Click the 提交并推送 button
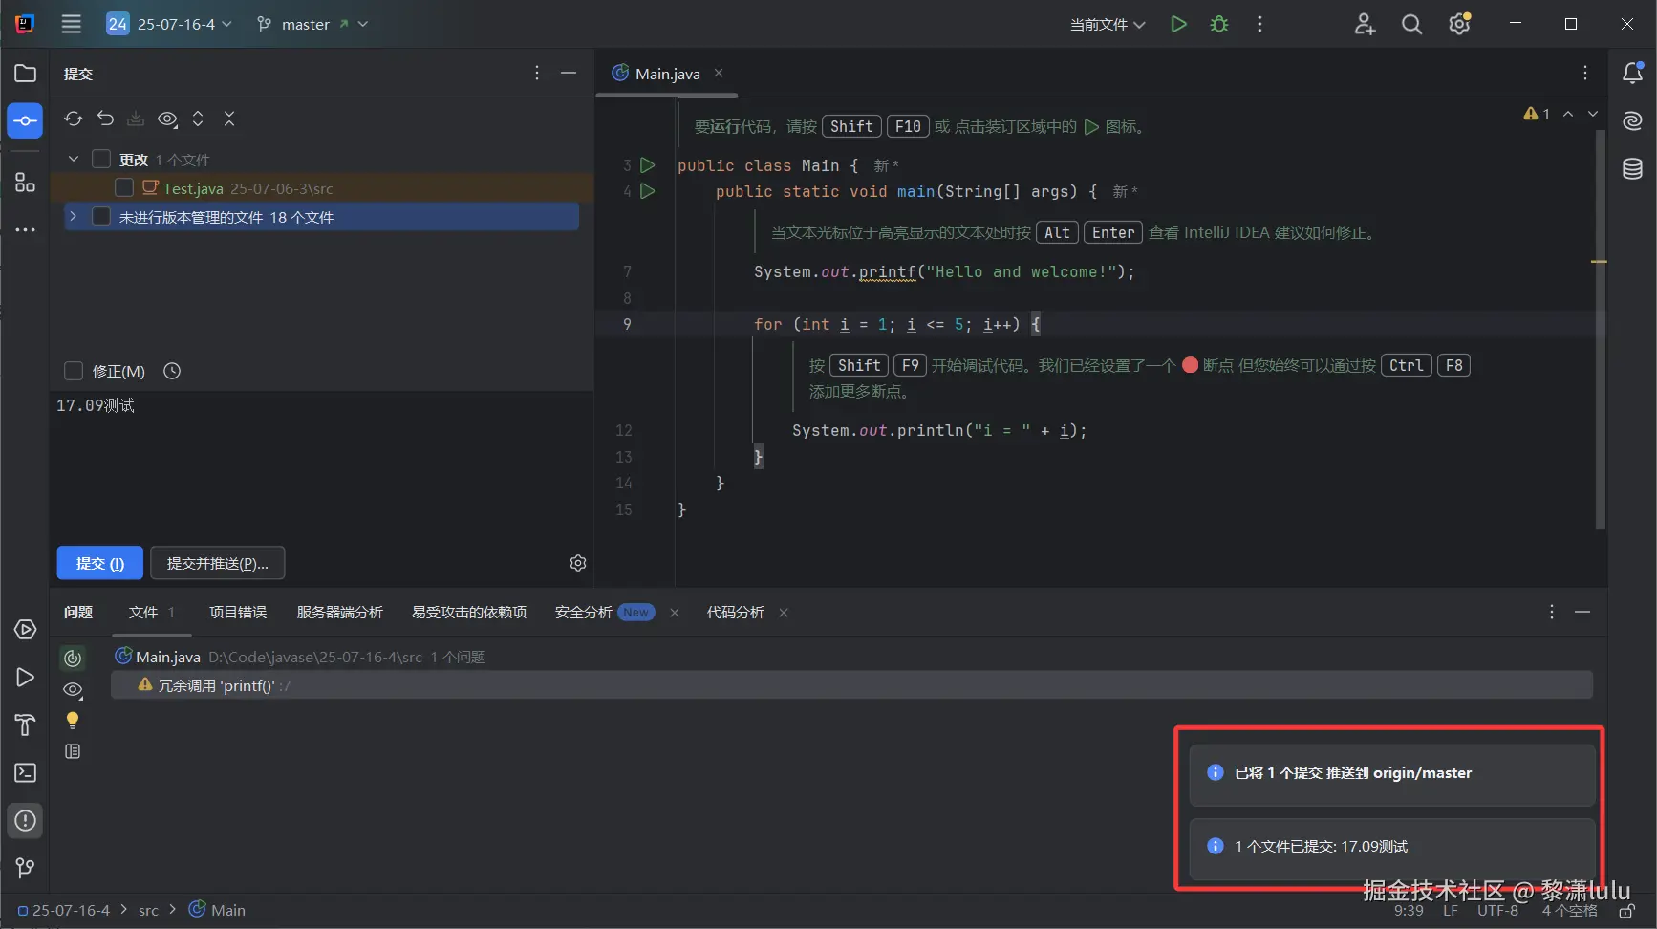 [218, 563]
